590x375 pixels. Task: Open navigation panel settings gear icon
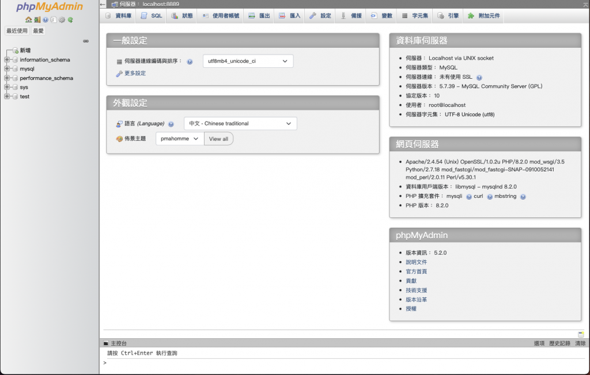pyautogui.click(x=62, y=20)
